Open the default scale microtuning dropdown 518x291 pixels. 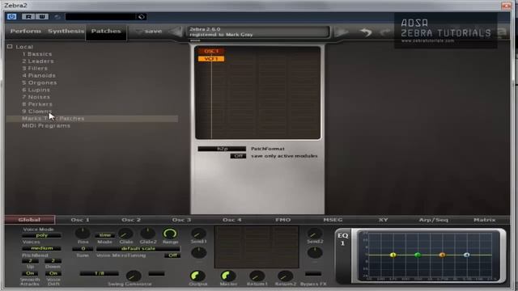tap(138, 248)
